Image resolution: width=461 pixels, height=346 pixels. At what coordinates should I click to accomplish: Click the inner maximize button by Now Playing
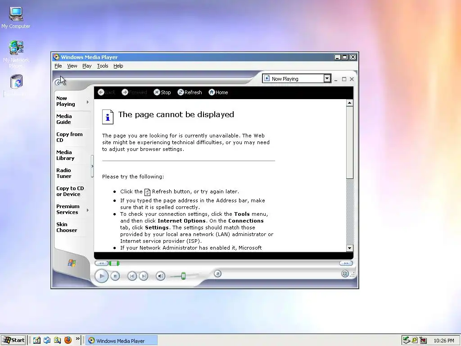344,79
